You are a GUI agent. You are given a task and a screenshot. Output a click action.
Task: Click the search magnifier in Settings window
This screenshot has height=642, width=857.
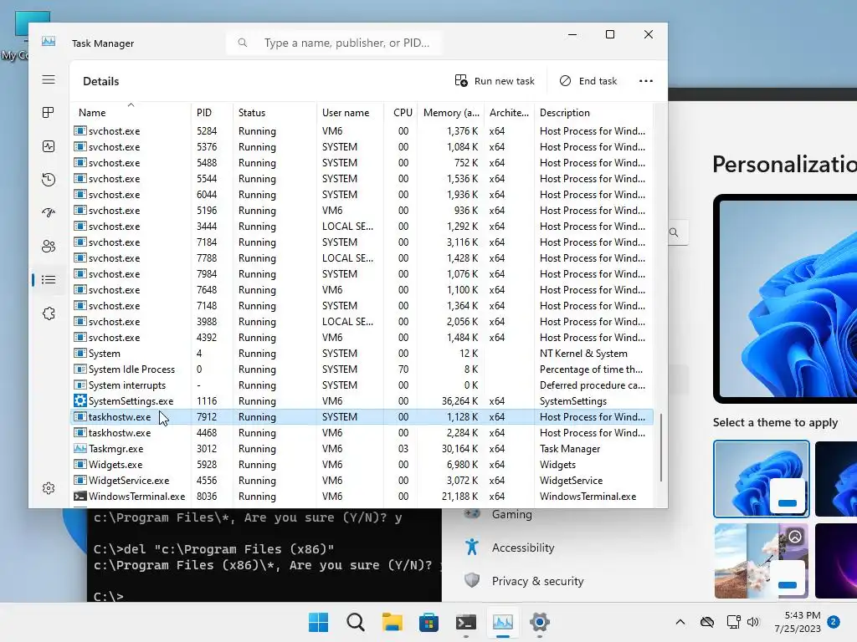pos(674,232)
